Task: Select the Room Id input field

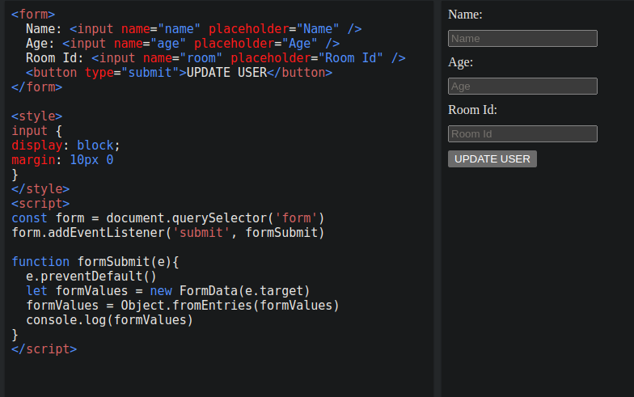Action: point(522,134)
